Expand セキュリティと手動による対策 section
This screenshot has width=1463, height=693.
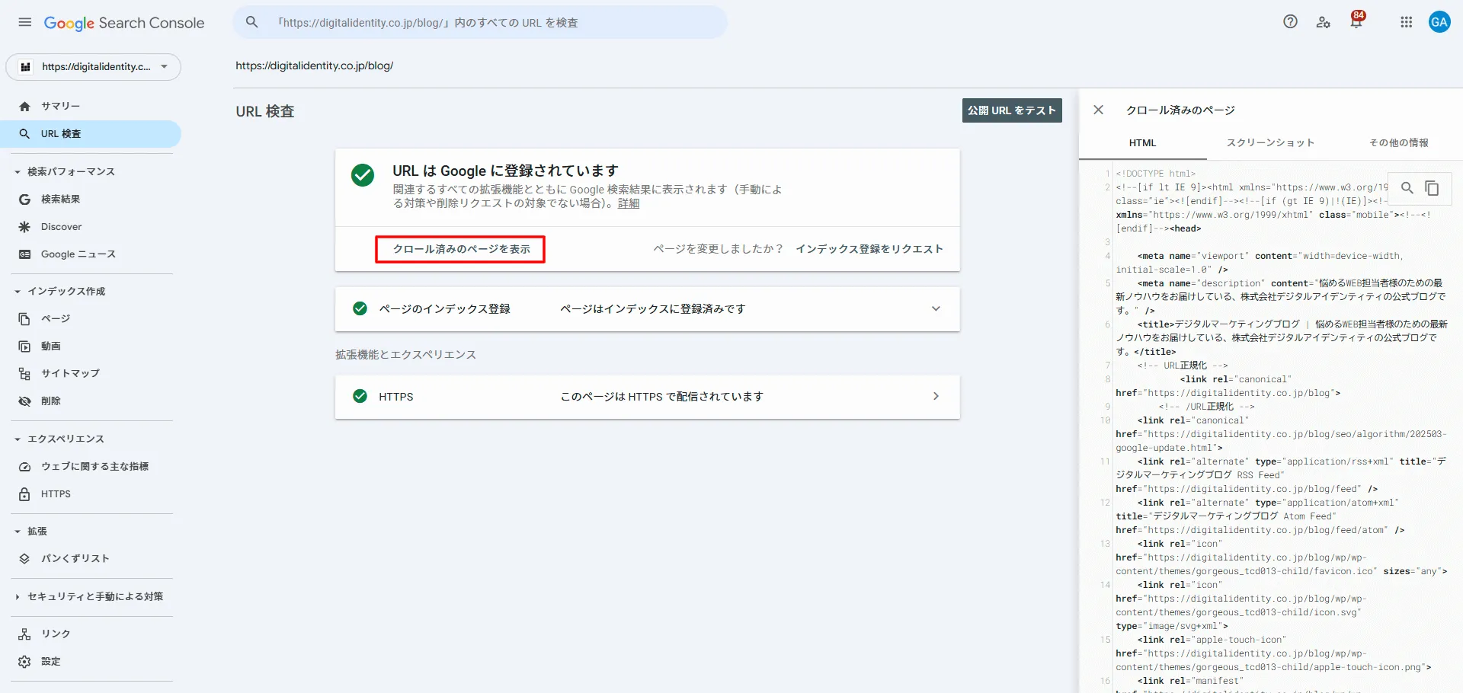coord(18,597)
